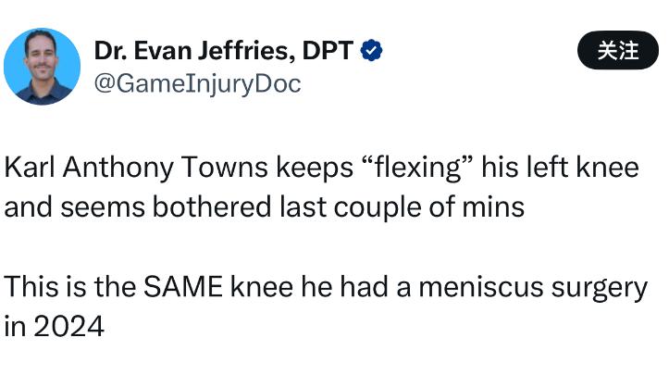Click the DPT credential in the name
Image resolution: width=669 pixels, height=375 pixels.
[328, 50]
